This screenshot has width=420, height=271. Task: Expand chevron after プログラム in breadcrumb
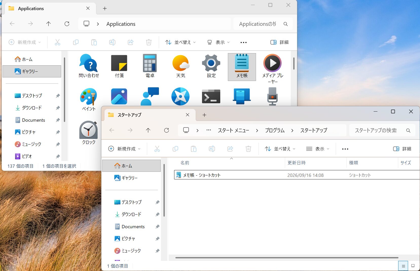tap(292, 130)
